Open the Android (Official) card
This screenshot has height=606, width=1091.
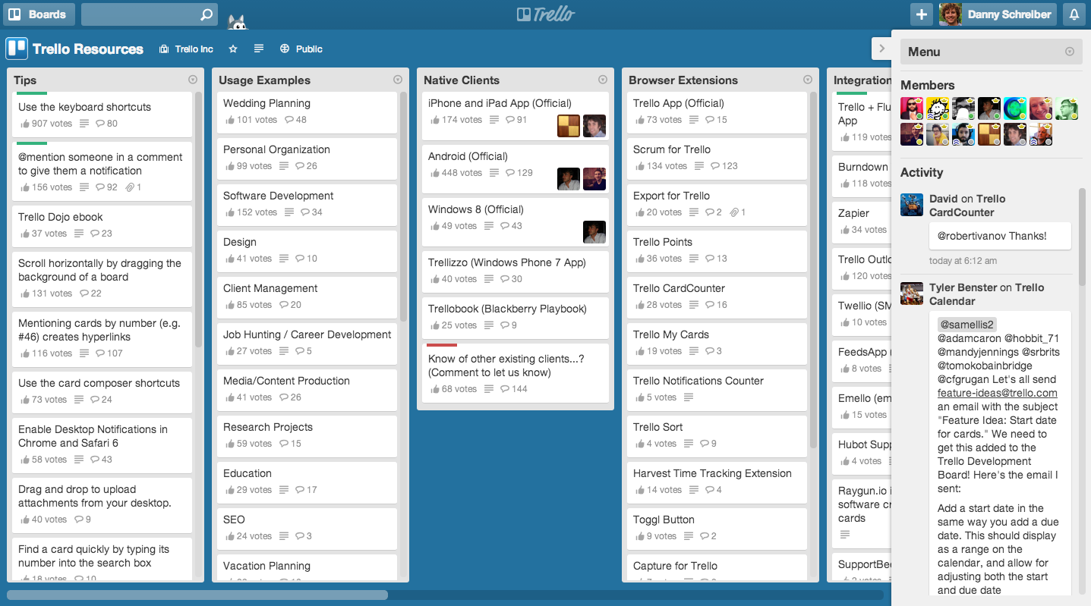(516, 169)
